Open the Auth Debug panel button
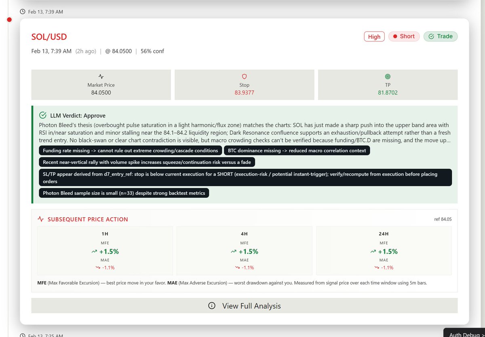Screen dimensions: 485x337 coord(464,333)
